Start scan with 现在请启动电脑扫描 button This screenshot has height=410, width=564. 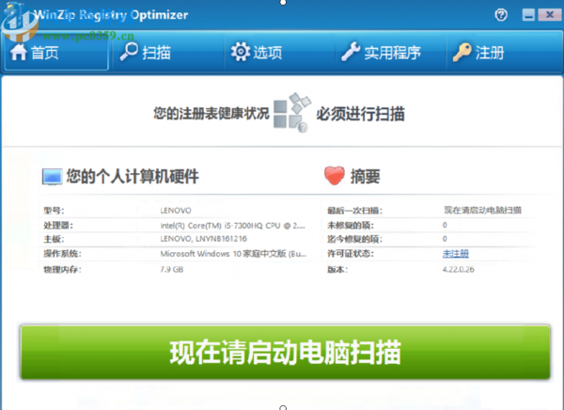pyautogui.click(x=285, y=352)
